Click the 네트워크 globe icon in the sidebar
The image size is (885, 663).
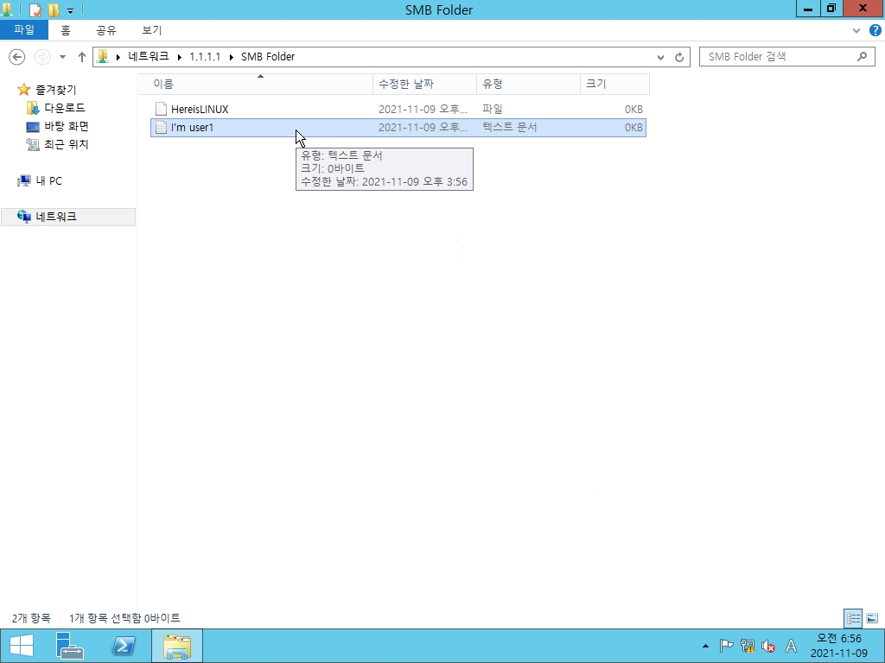pyautogui.click(x=23, y=217)
